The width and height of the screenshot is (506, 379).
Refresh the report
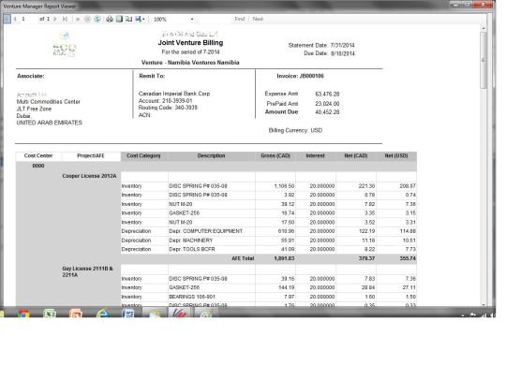(x=97, y=19)
